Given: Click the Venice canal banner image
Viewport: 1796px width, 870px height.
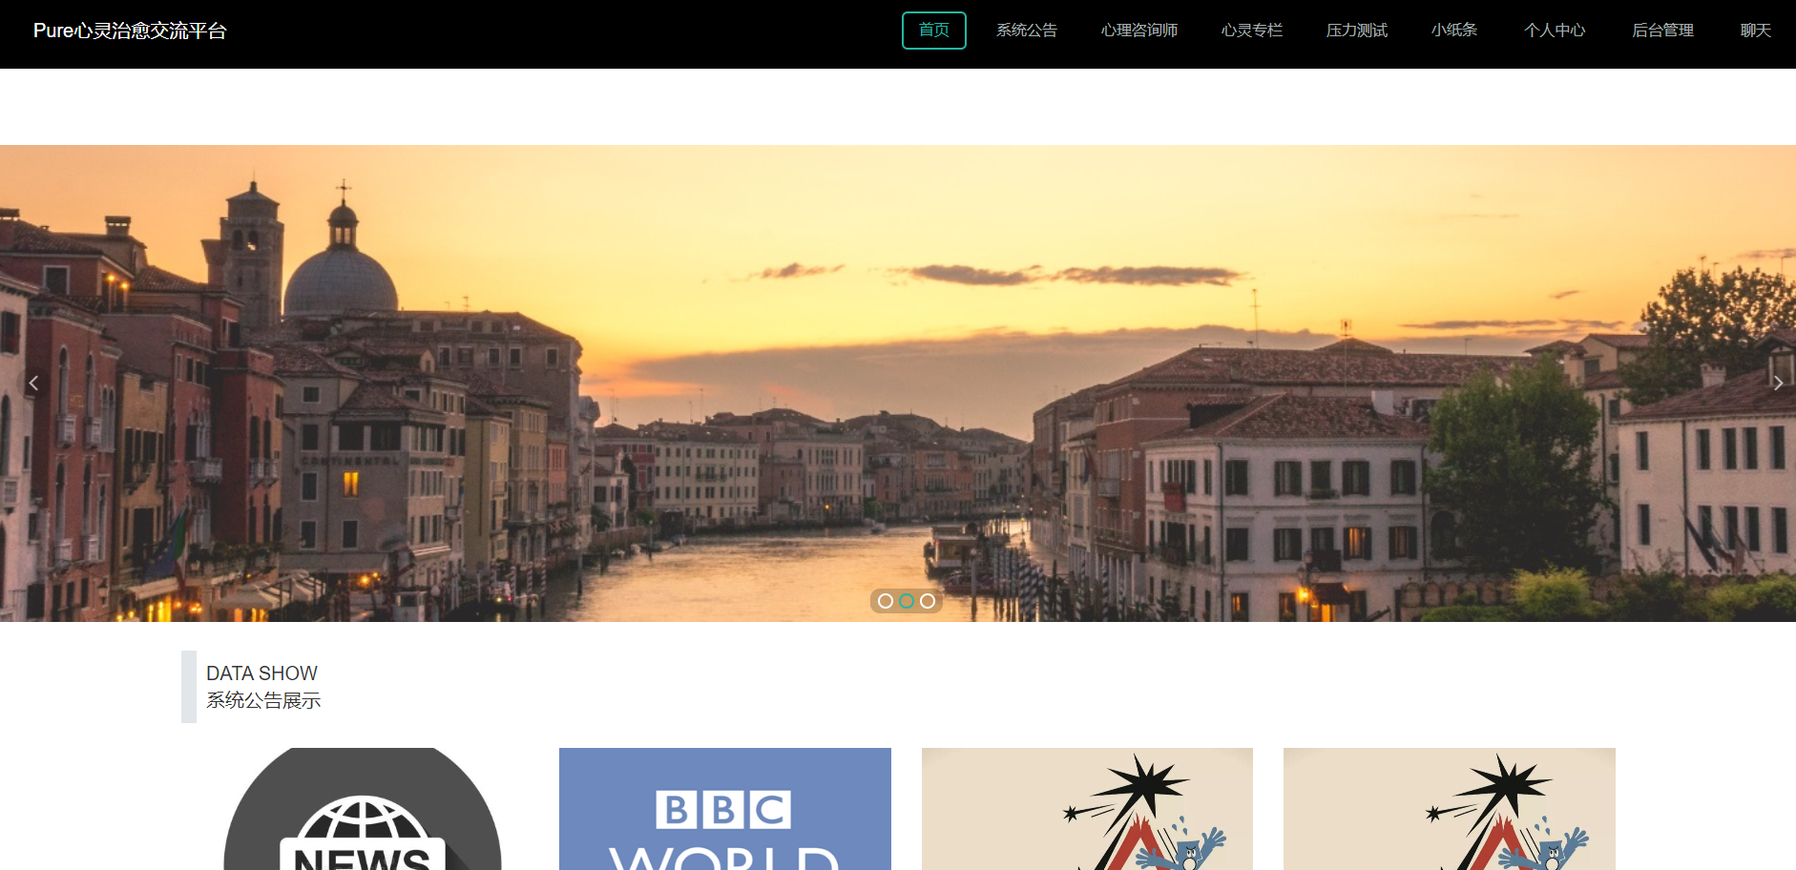Looking at the screenshot, I should [898, 383].
